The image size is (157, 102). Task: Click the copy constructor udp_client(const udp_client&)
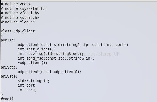pos(50,72)
